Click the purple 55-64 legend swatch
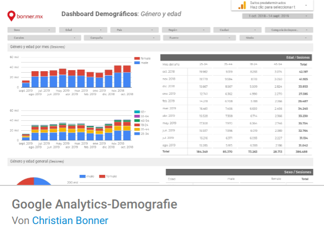 (x=137, y=116)
